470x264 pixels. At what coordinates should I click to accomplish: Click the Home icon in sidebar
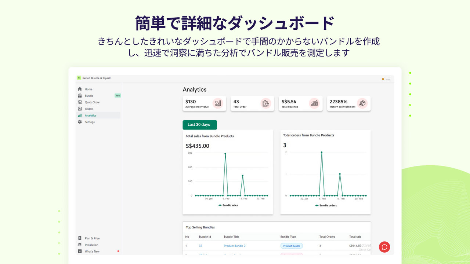click(80, 89)
